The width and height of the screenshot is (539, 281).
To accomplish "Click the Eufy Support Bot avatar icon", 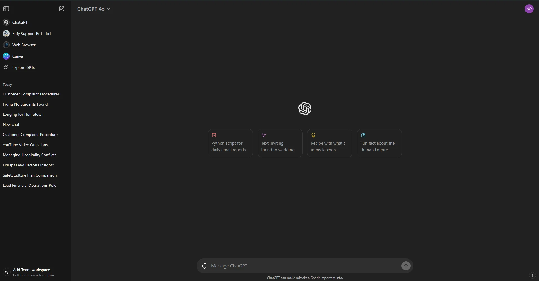I will pos(6,34).
